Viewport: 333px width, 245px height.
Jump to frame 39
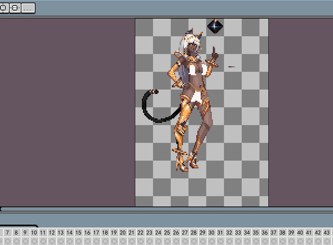[291, 232]
